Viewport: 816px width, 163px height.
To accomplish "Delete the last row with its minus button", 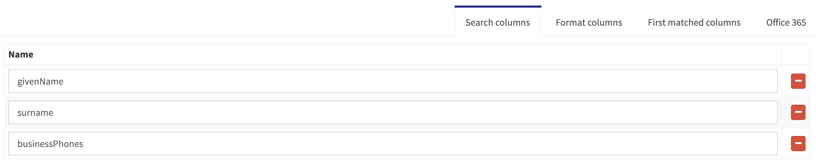I will coord(798,144).
